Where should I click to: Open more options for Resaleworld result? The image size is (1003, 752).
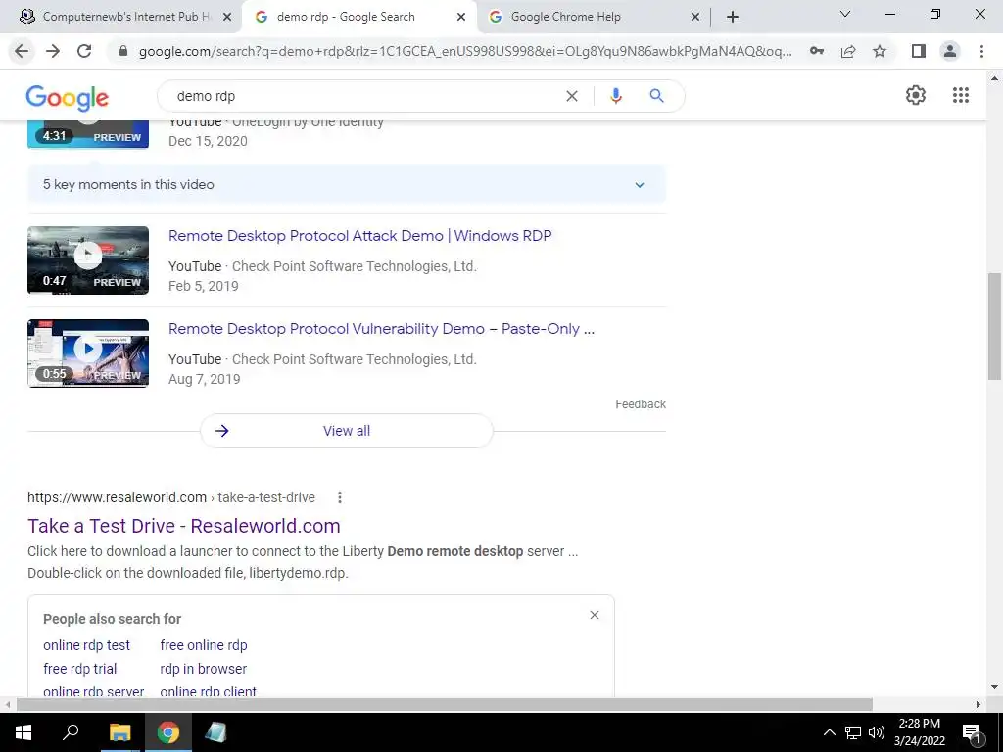click(340, 497)
